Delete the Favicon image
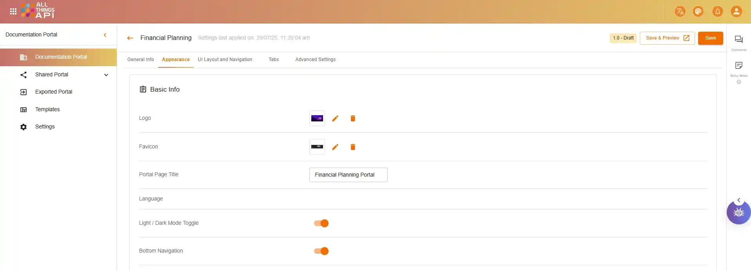 [x=353, y=147]
